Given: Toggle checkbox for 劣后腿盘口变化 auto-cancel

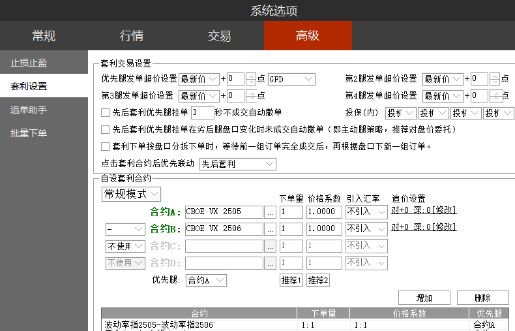Looking at the screenshot, I should [106, 130].
